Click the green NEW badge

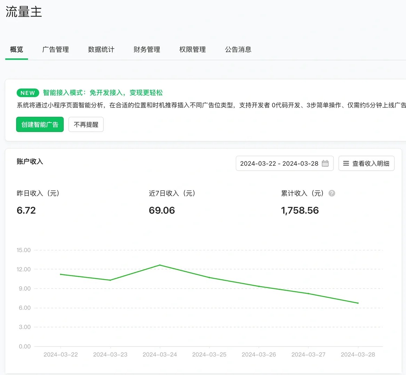point(27,93)
